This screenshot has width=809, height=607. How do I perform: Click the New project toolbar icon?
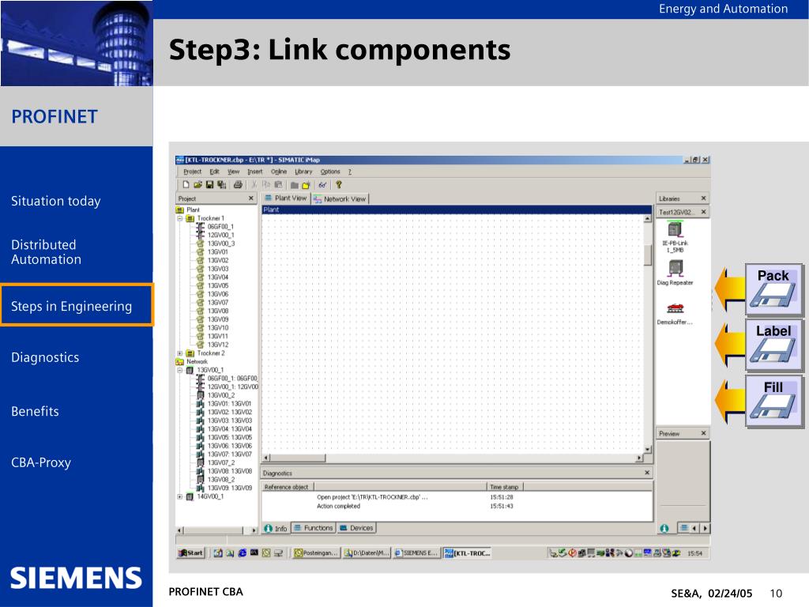(x=186, y=185)
